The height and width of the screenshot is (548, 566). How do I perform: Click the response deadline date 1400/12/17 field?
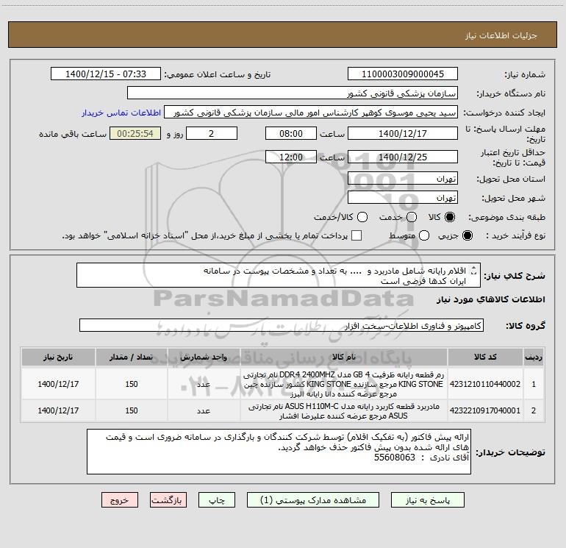403,133
